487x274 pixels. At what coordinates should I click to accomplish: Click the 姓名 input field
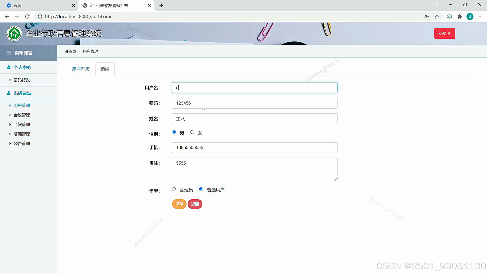point(254,119)
